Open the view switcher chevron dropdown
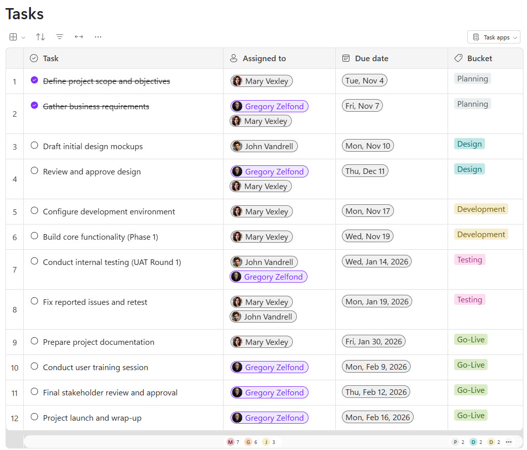 point(22,37)
